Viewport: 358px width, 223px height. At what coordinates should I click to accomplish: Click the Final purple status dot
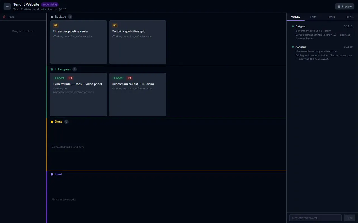coord(52,174)
